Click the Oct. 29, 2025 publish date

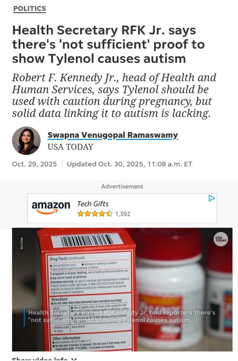coord(34,164)
